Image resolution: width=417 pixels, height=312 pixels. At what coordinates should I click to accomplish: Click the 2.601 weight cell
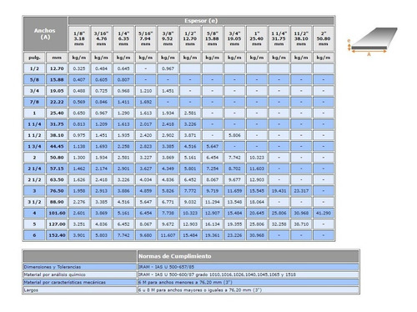coord(79,213)
